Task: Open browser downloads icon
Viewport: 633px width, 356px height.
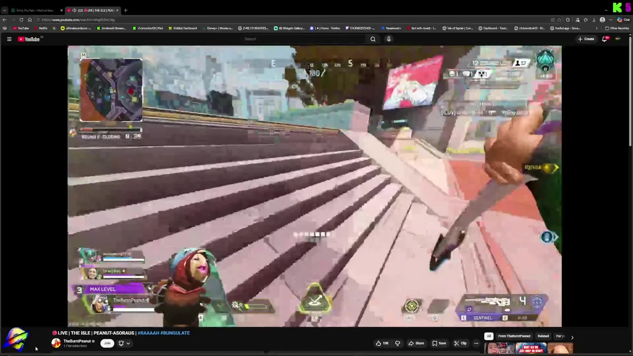Action: [x=593, y=20]
